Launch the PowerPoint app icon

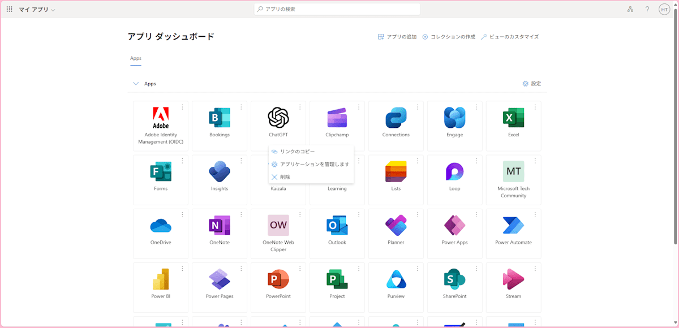pyautogui.click(x=278, y=279)
